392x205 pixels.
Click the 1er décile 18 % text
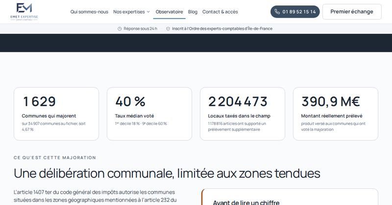pos(141,123)
